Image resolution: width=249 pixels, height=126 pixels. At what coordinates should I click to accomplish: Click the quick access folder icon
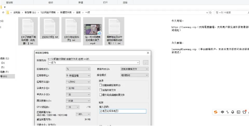coord(1,7)
